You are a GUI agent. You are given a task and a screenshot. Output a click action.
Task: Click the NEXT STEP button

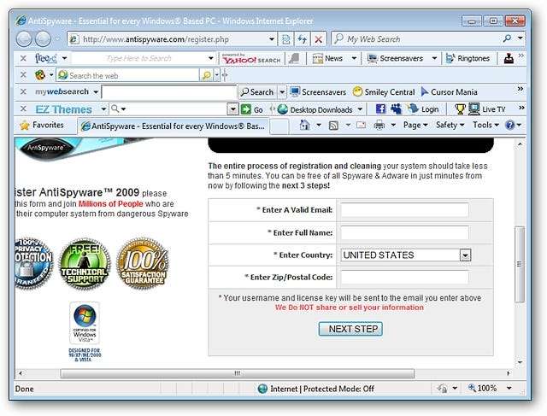pyautogui.click(x=350, y=329)
